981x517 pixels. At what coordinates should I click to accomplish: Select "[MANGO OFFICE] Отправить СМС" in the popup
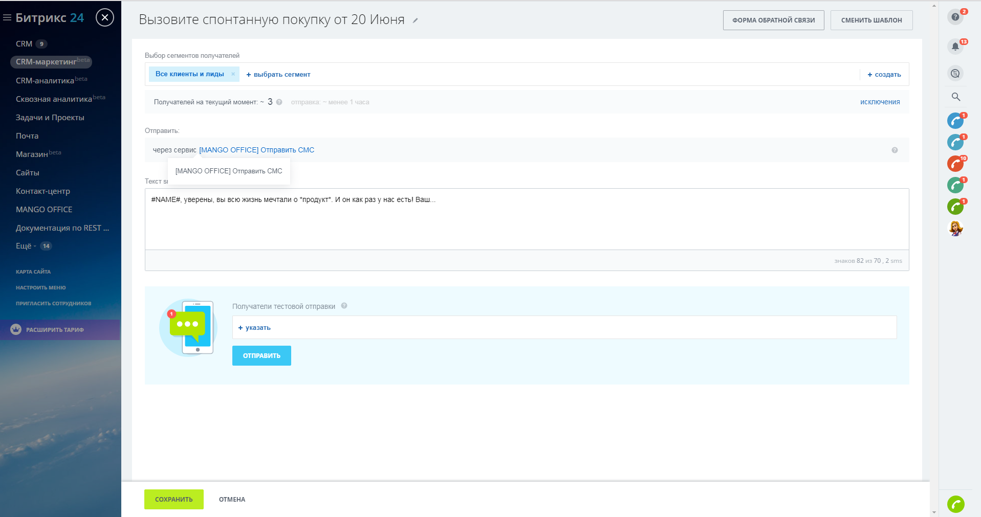coord(229,171)
